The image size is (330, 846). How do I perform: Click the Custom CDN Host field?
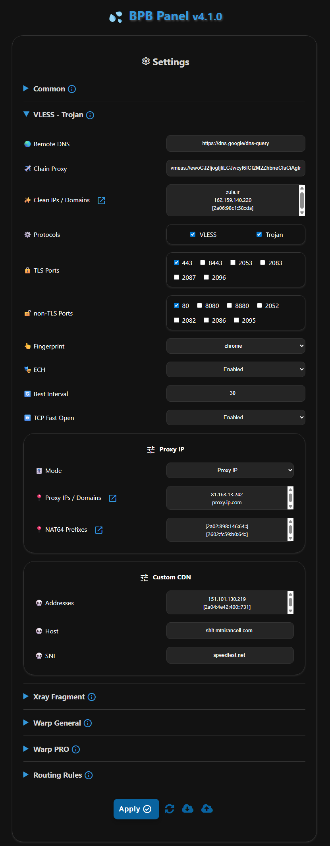(230, 631)
